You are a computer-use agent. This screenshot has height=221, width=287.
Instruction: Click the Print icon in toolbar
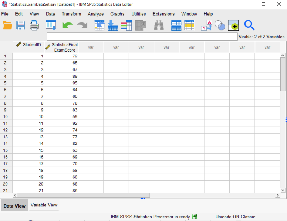click(x=34, y=25)
